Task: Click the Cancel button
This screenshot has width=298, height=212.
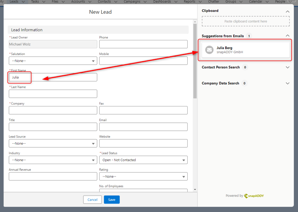Action: pyautogui.click(x=93, y=200)
